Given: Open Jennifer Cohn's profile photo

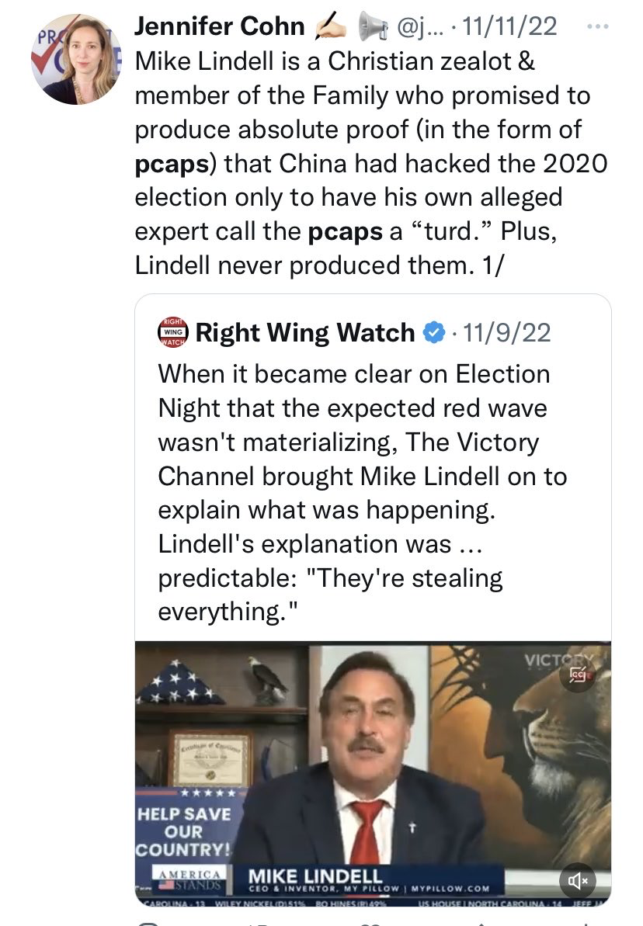Looking at the screenshot, I should pyautogui.click(x=76, y=59).
